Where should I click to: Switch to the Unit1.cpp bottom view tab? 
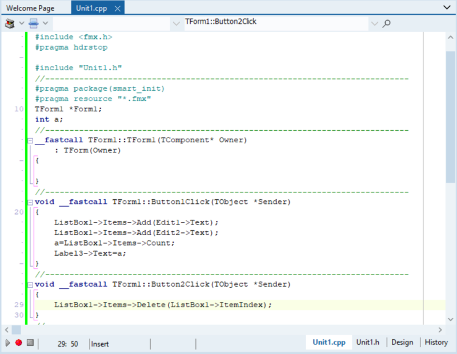tap(329, 343)
